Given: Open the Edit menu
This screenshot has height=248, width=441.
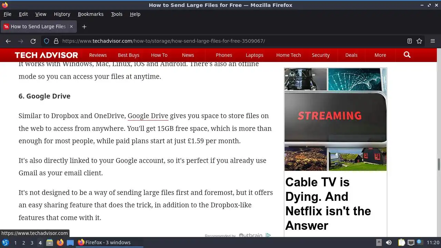Looking at the screenshot, I should pyautogui.click(x=23, y=14).
